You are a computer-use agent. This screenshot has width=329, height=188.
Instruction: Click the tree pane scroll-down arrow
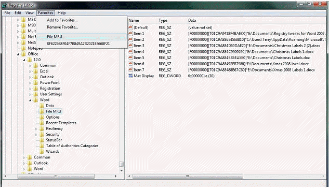[x=121, y=170]
